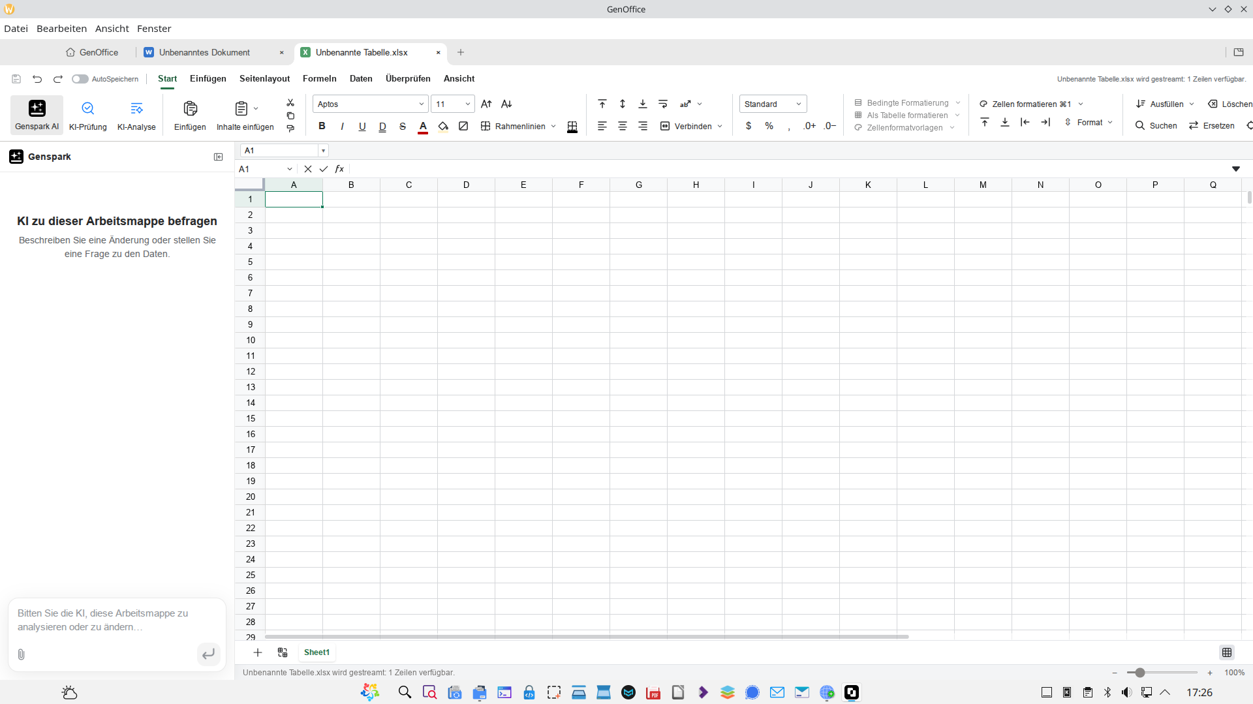
Task: Toggle underline formatting
Action: click(x=362, y=126)
